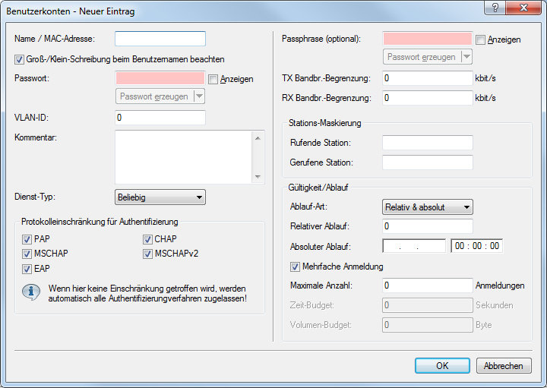The height and width of the screenshot is (388, 547).
Task: Click the Name / MAC-Adresse input field
Action: point(160,39)
